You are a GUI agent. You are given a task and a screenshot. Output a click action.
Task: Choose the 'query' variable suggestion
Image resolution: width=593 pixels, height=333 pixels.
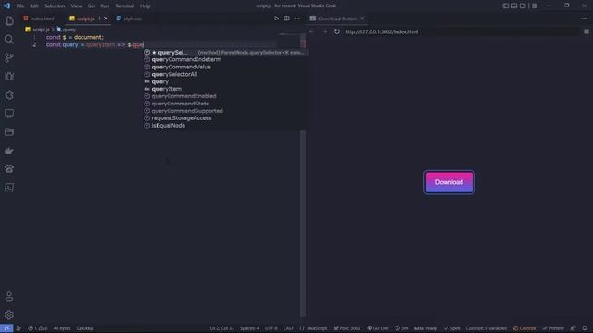coord(225,81)
